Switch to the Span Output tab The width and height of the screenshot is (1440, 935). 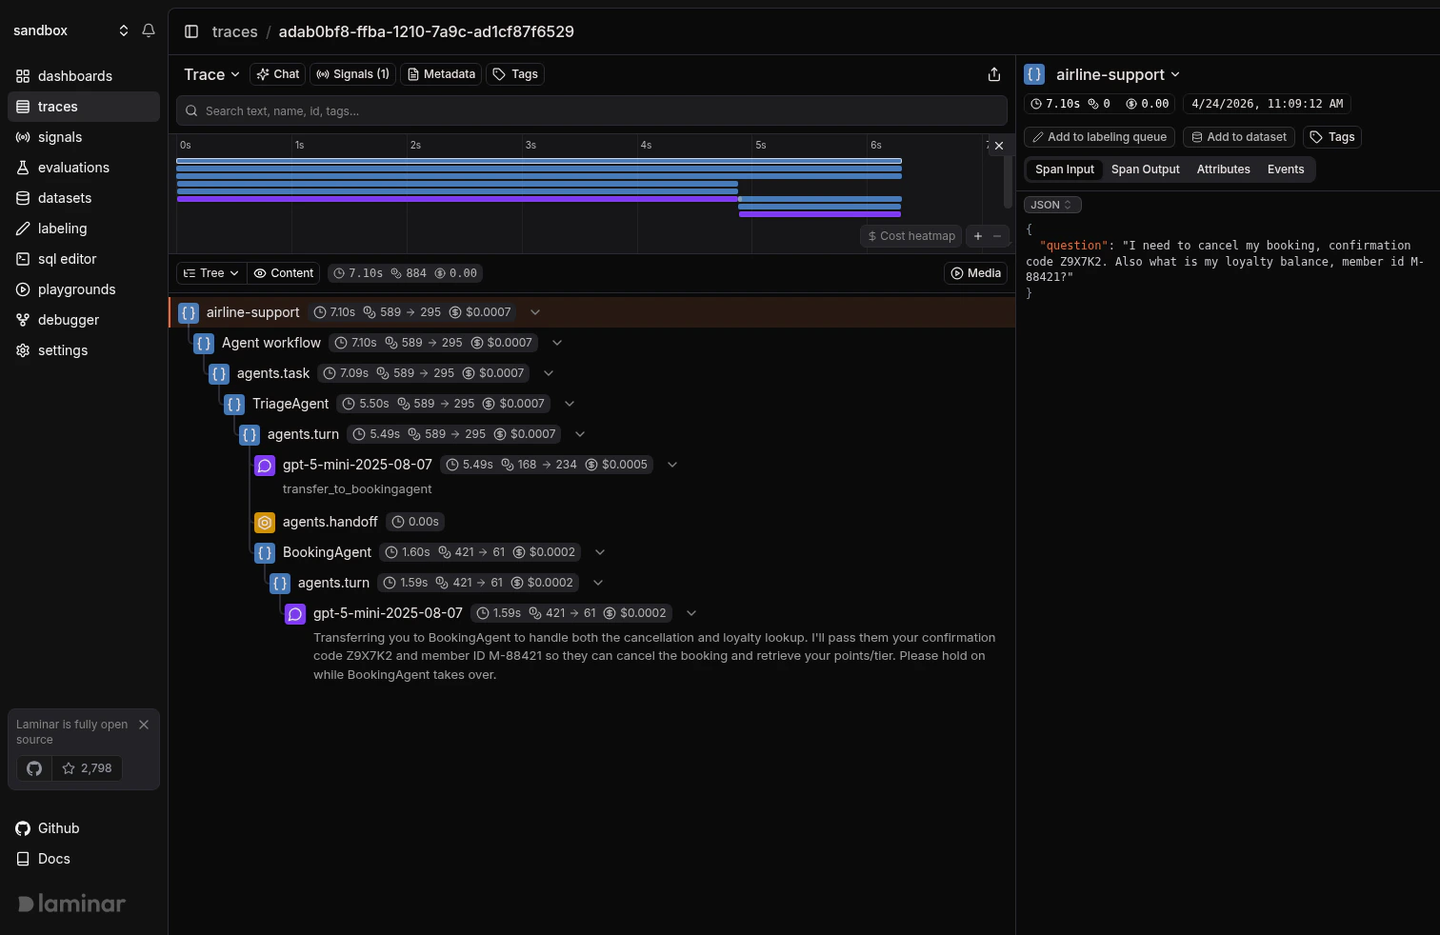coord(1145,169)
